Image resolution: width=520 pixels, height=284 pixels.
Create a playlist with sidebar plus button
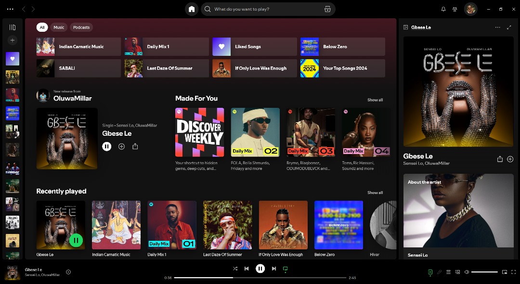12,40
